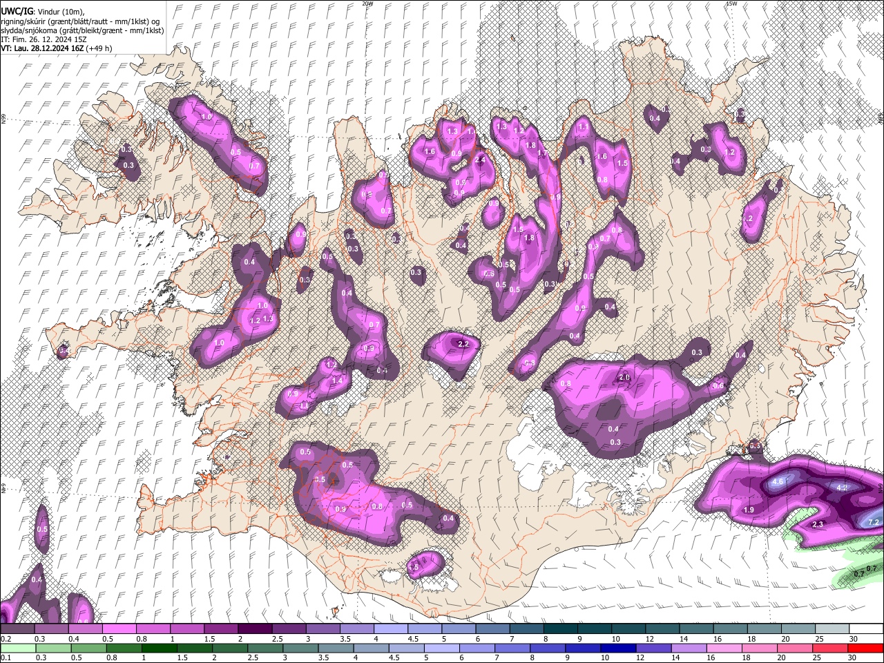
Task: Click the 2.0 snowfall value over the glacier
Action: coord(624,377)
